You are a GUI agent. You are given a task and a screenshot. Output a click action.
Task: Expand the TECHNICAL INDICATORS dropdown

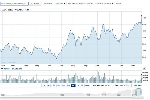(x=80, y=4)
